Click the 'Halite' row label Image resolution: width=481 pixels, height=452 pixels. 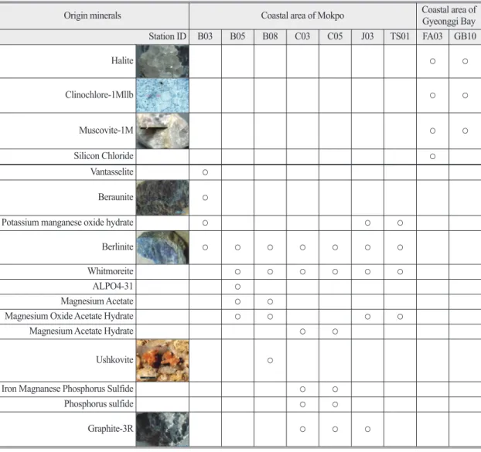pos(122,61)
